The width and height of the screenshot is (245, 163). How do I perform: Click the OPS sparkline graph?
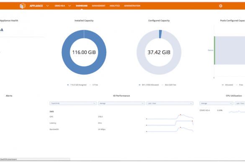coord(170,117)
